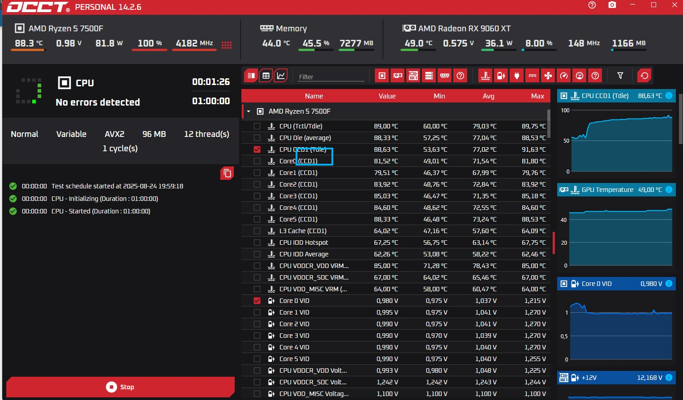Stop the running CPU test
The image size is (683, 400).
pyautogui.click(x=120, y=387)
